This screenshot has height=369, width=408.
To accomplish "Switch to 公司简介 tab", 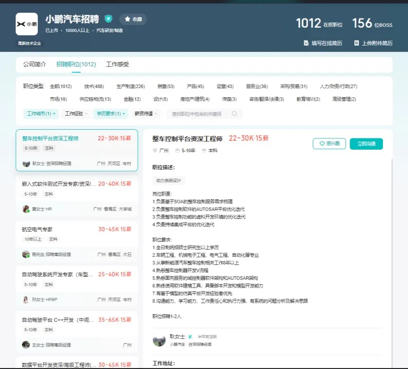I will tap(34, 64).
